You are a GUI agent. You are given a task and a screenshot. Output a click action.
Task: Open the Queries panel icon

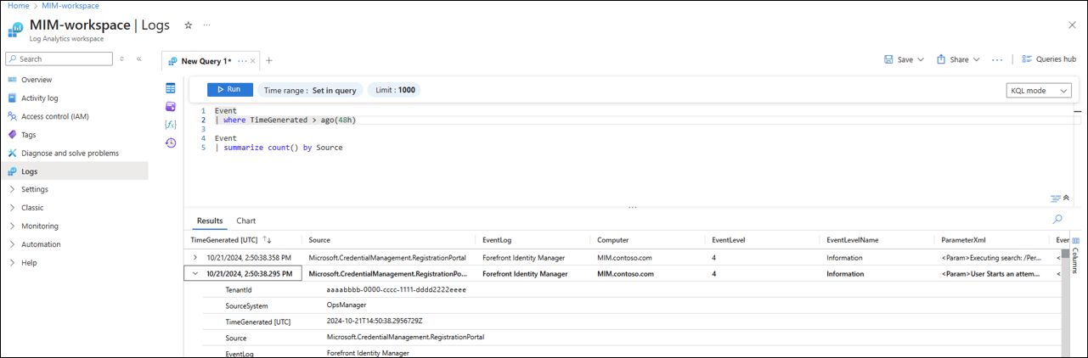pos(171,107)
